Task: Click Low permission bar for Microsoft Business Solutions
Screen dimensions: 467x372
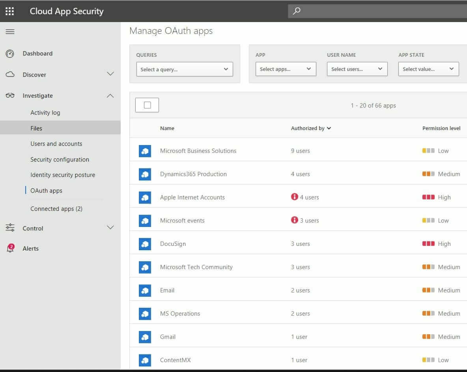Action: 428,151
